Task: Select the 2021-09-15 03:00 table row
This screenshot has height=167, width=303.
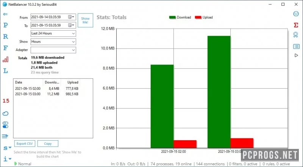Action: pyautogui.click(x=47, y=94)
